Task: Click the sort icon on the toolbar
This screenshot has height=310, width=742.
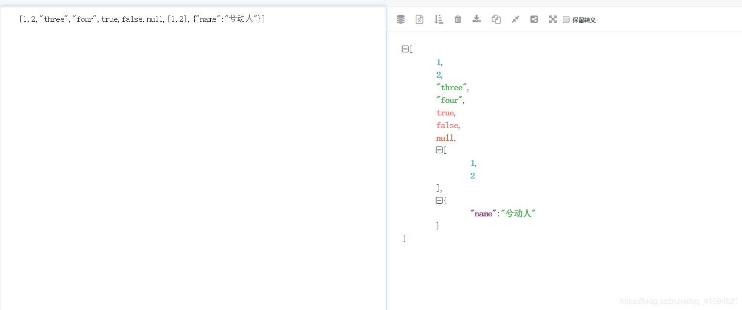Action: (438, 19)
